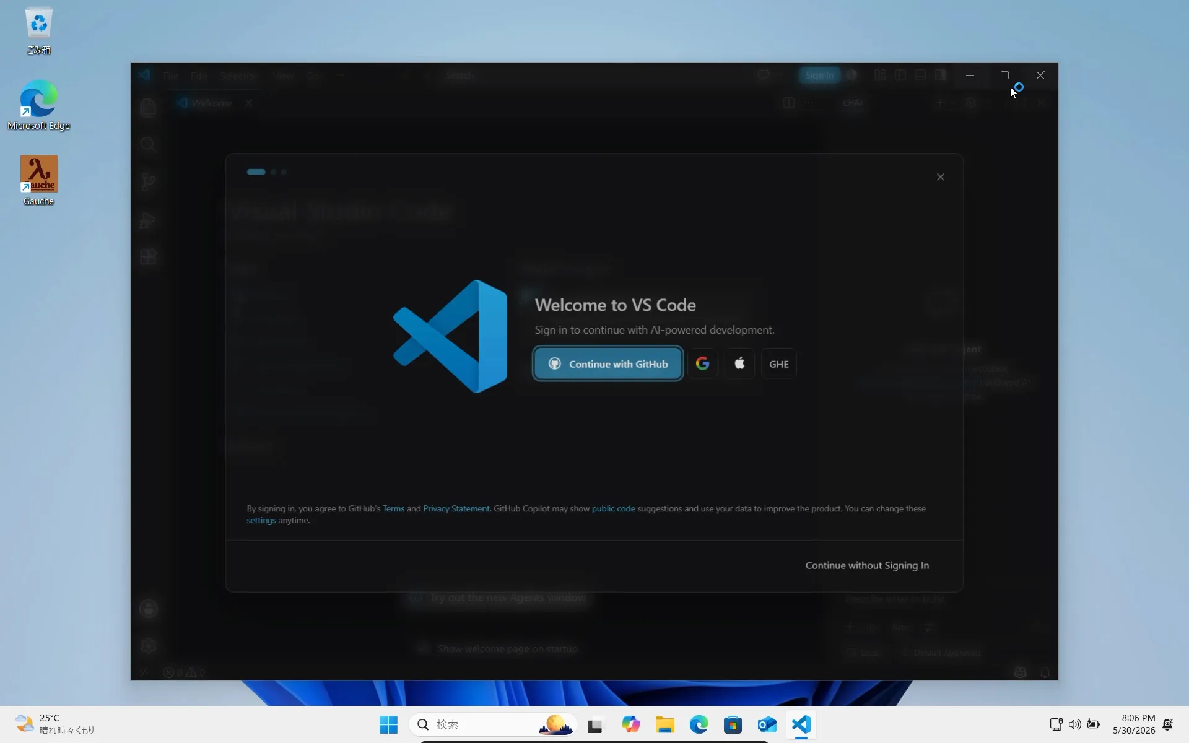Open the Edit menu

click(199, 76)
